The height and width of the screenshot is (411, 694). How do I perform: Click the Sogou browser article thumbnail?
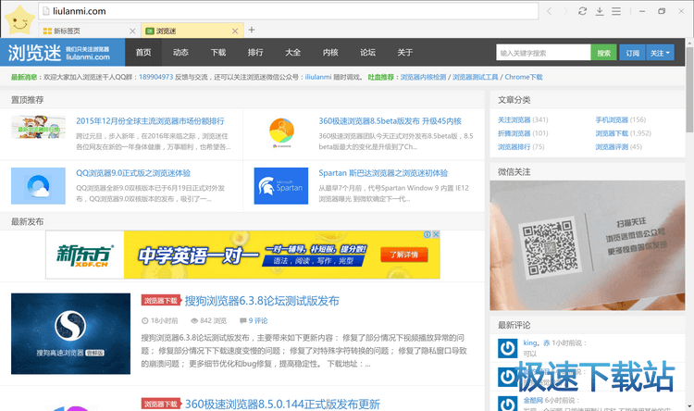71,333
